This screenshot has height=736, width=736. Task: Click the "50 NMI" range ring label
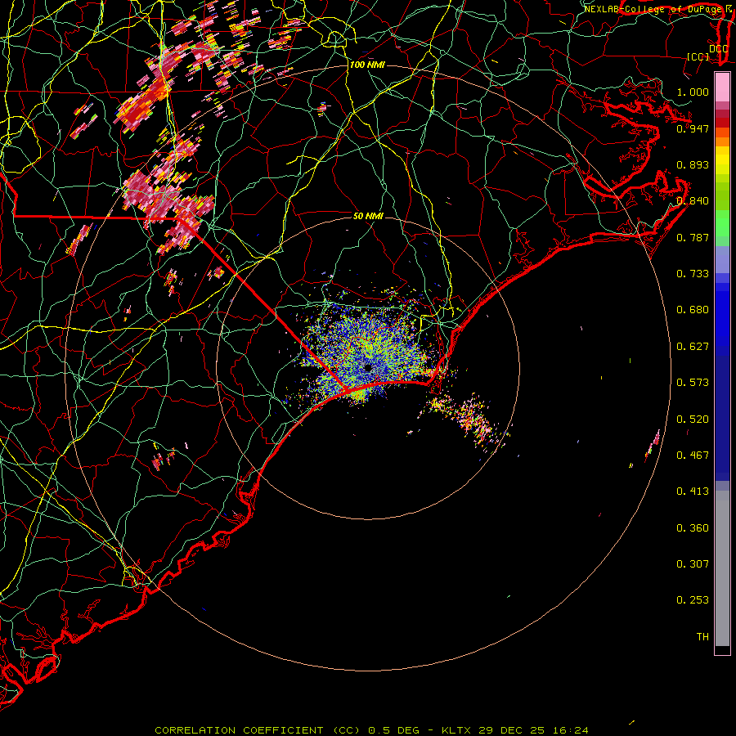368,216
